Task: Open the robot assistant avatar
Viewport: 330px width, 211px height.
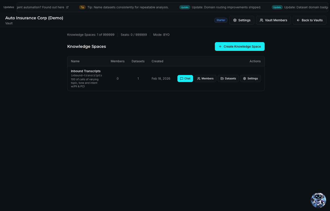Action: pyautogui.click(x=318, y=200)
